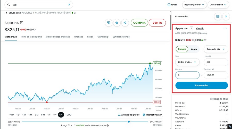Click the red low marker on chart
The image size is (232, 129).
pyautogui.click(x=47, y=102)
